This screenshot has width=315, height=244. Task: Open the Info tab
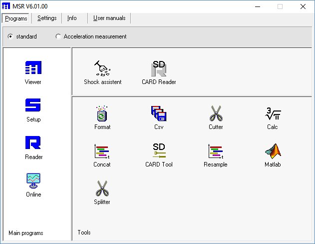pos(72,18)
